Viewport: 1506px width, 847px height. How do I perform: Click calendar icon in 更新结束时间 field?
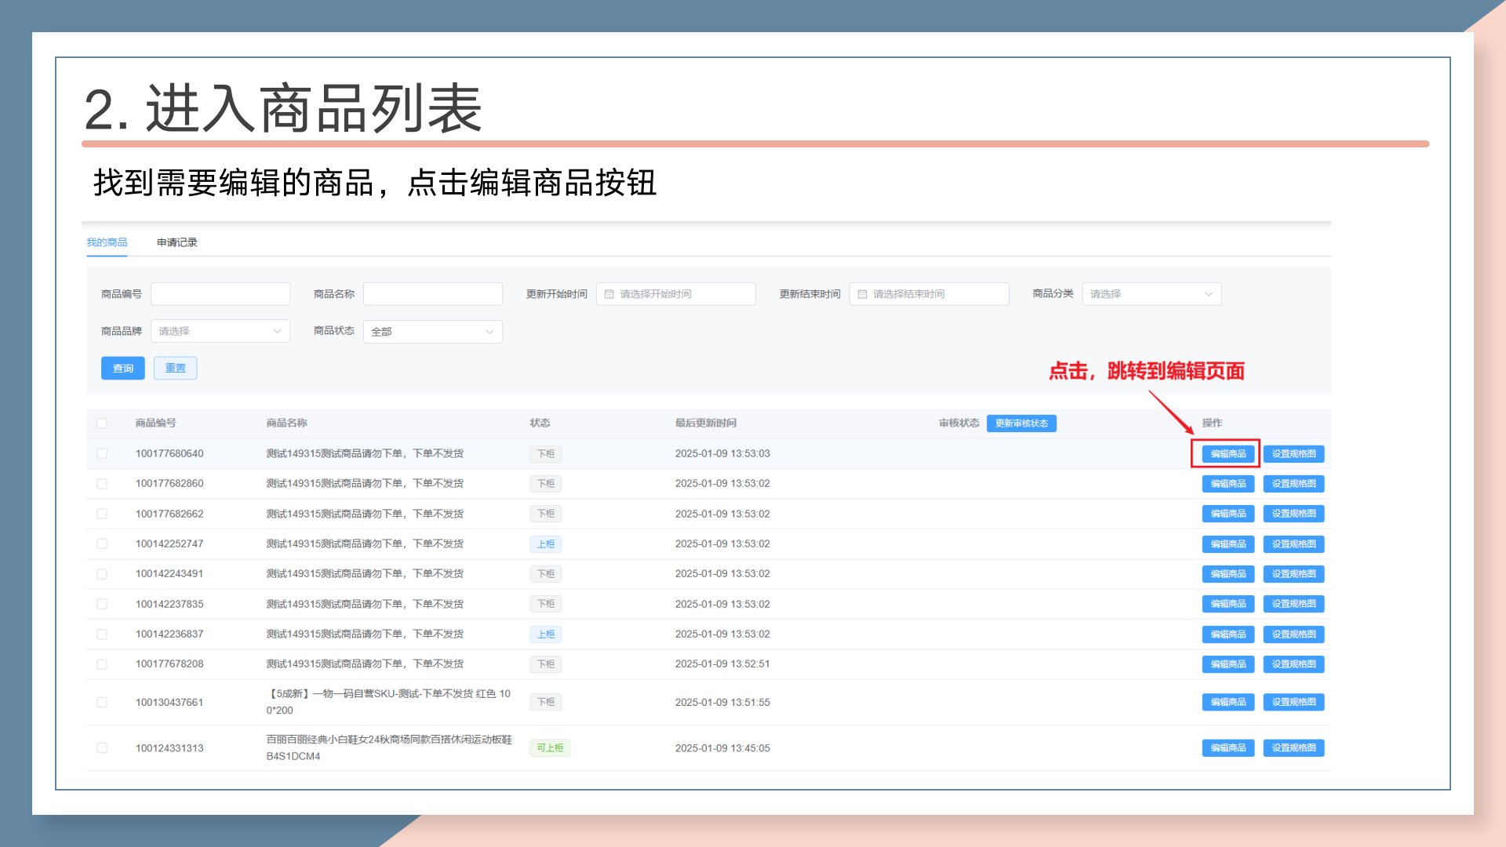coord(863,294)
